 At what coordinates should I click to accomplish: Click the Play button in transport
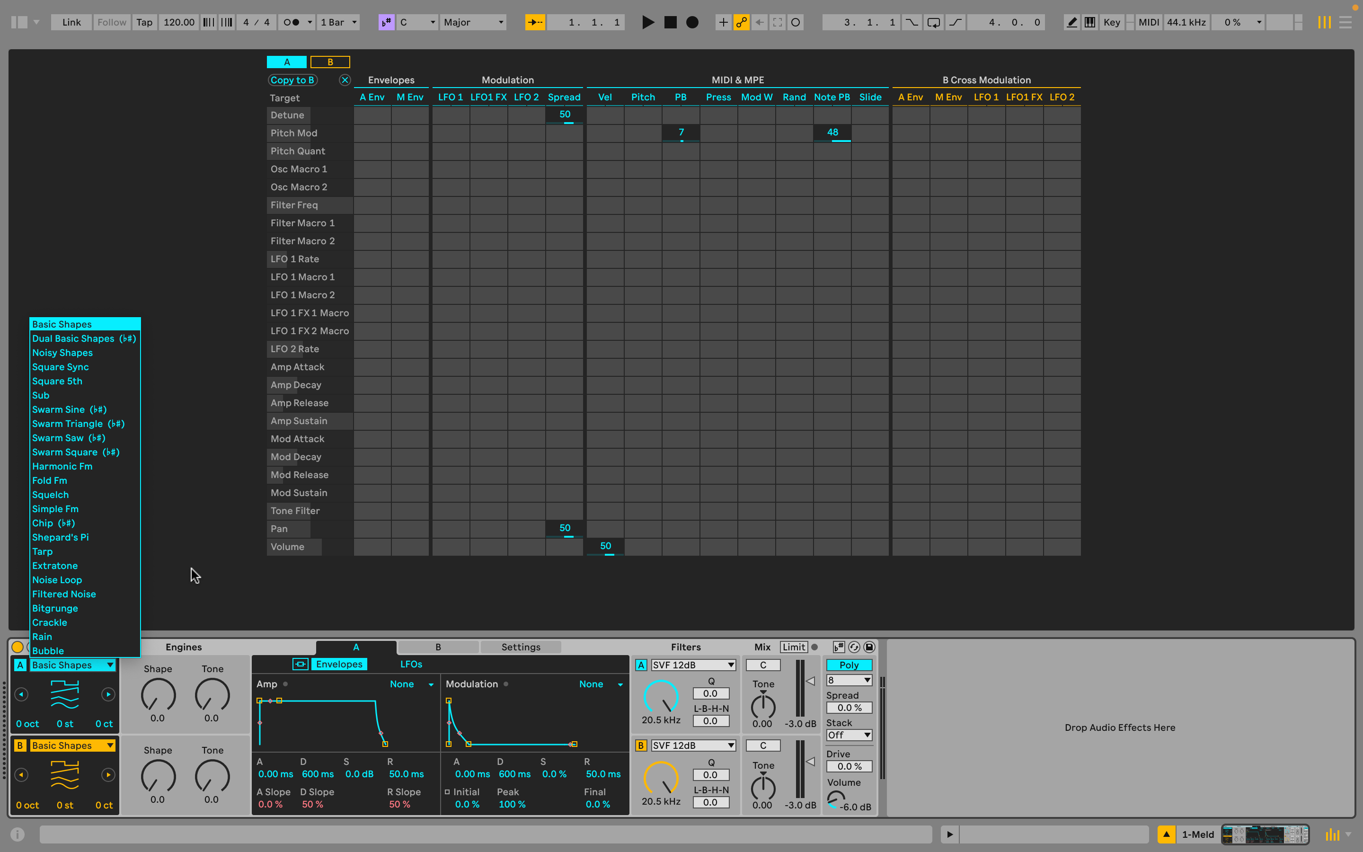tap(648, 22)
